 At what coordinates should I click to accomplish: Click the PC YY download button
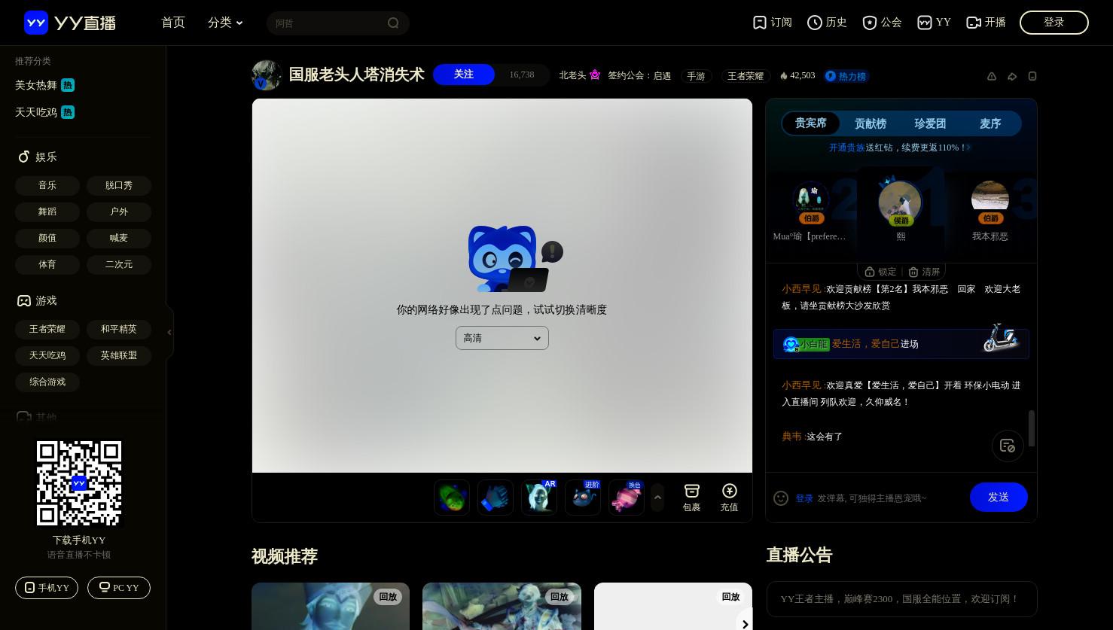119,588
